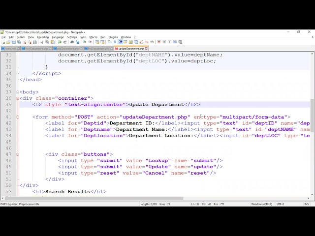This screenshot has height=236, width=315.
Task: Click the Show All Characters pilcrow icon
Action: tap(115, 42)
